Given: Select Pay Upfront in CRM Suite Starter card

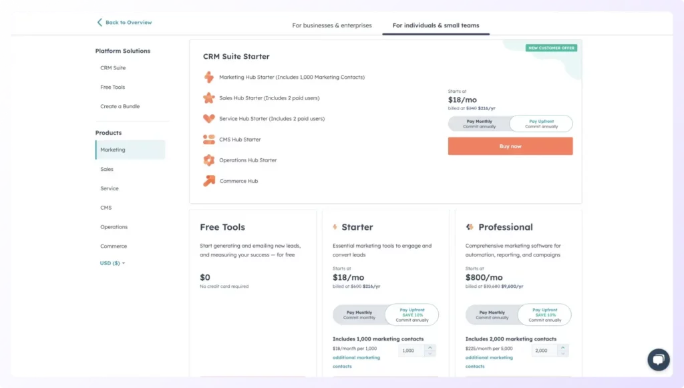Looking at the screenshot, I should [x=541, y=124].
